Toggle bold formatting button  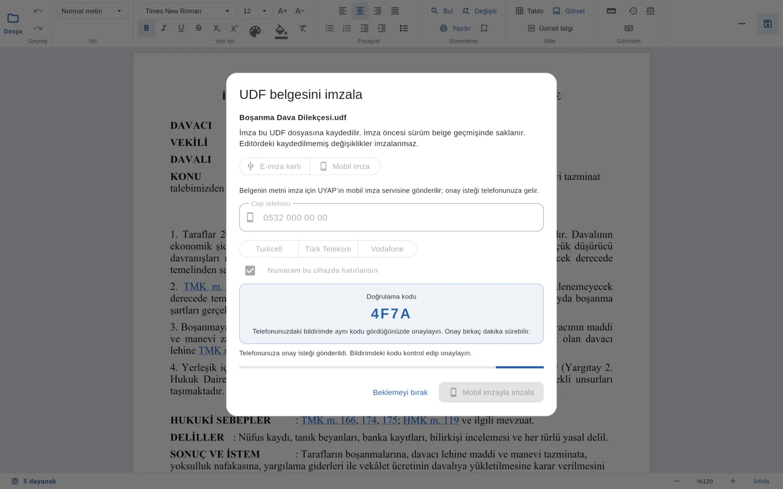pos(146,28)
